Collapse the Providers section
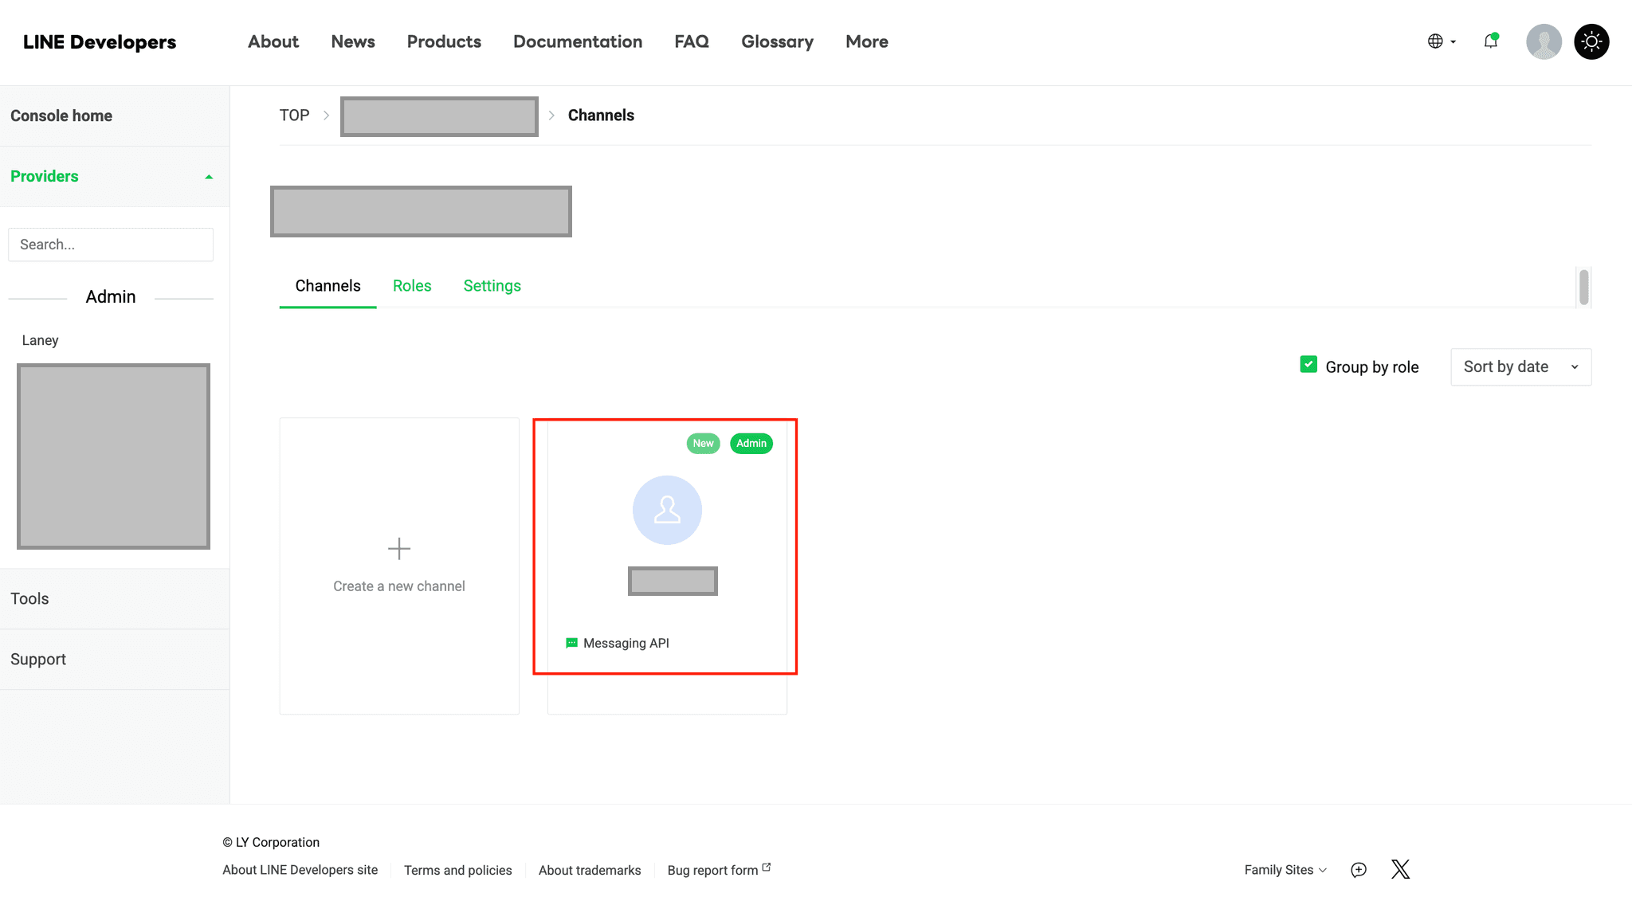Image resolution: width=1632 pixels, height=897 pixels. pos(115,176)
